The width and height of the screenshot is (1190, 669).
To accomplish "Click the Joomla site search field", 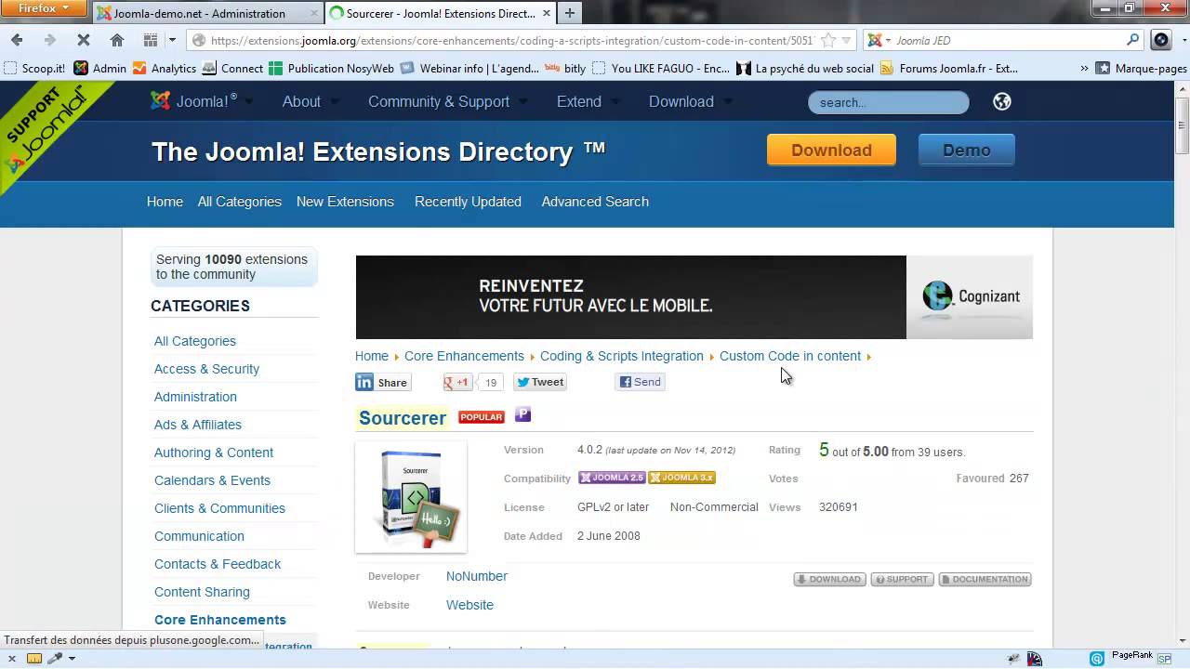I will tap(888, 102).
